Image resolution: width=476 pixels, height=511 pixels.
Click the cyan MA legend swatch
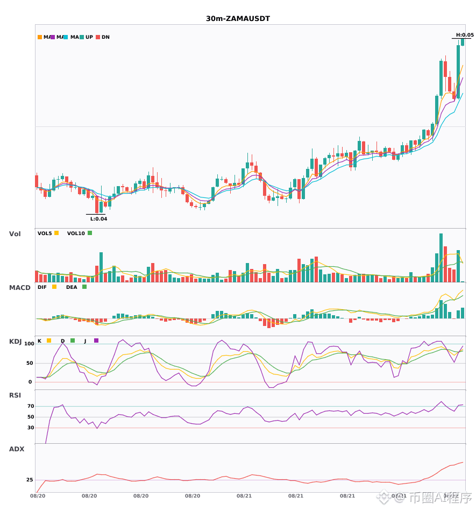66,37
